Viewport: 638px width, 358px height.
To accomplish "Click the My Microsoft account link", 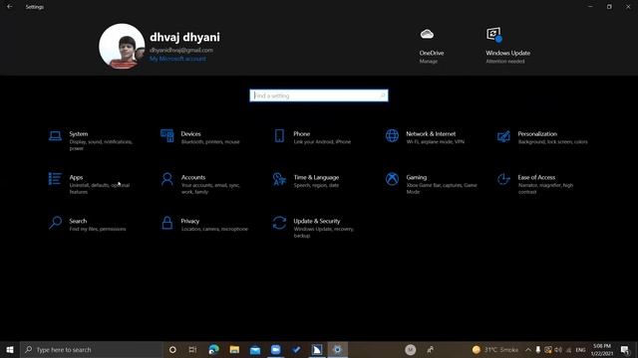I will pos(177,59).
